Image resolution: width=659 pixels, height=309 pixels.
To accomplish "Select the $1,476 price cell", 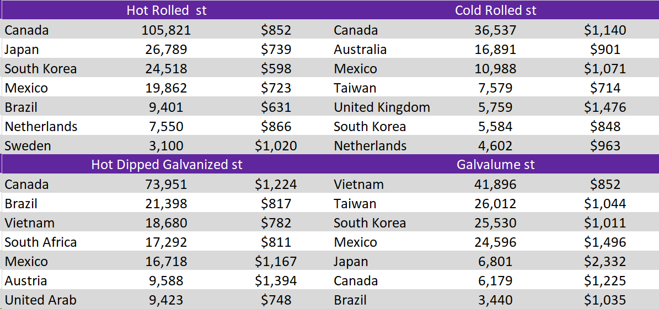I will click(604, 107).
